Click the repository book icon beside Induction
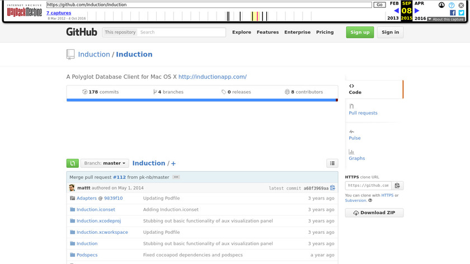This screenshot has width=470, height=264. coord(70,55)
